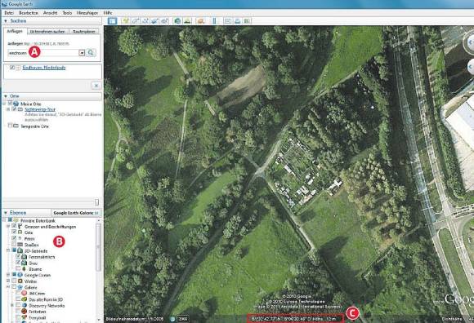Image resolution: width=474 pixels, height=323 pixels.
Task: Click the globe icon beside Meine Orte
Action: 16,104
